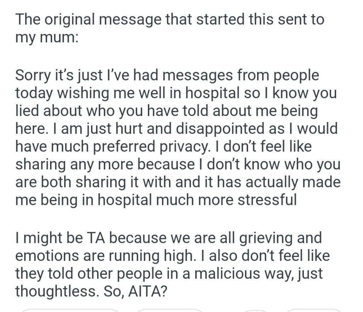Click the rightmost pill button below post
Image resolution: width=363 pixels, height=312 pixels.
313,310
